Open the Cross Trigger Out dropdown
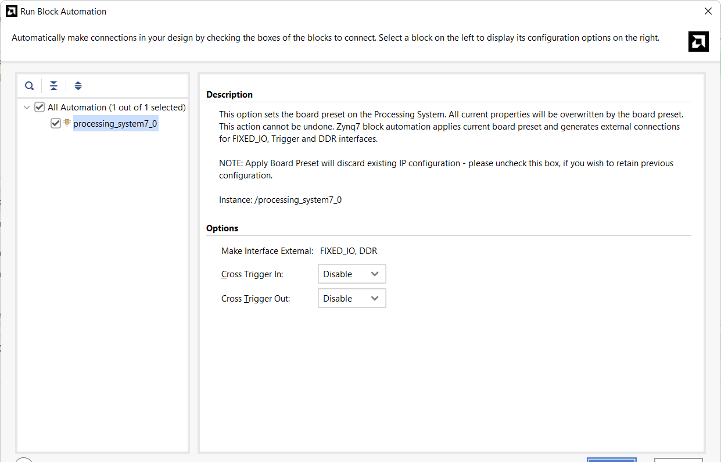This screenshot has width=721, height=462. [351, 298]
